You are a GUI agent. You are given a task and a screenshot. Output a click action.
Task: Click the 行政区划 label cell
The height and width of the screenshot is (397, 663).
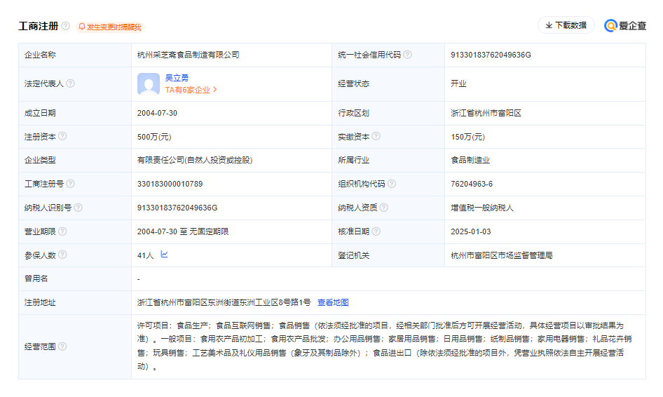pyautogui.click(x=388, y=113)
